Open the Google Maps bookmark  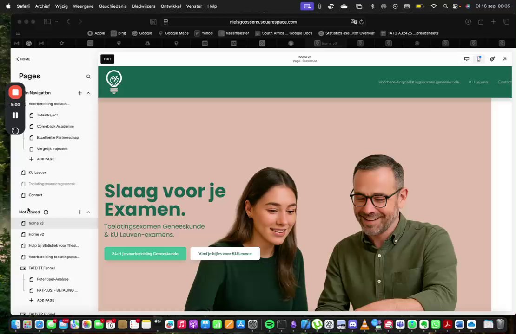(173, 33)
